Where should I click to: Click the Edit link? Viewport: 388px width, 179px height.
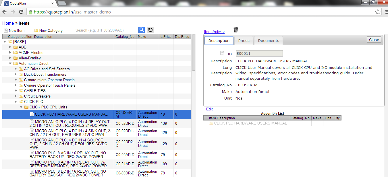[x=209, y=109]
